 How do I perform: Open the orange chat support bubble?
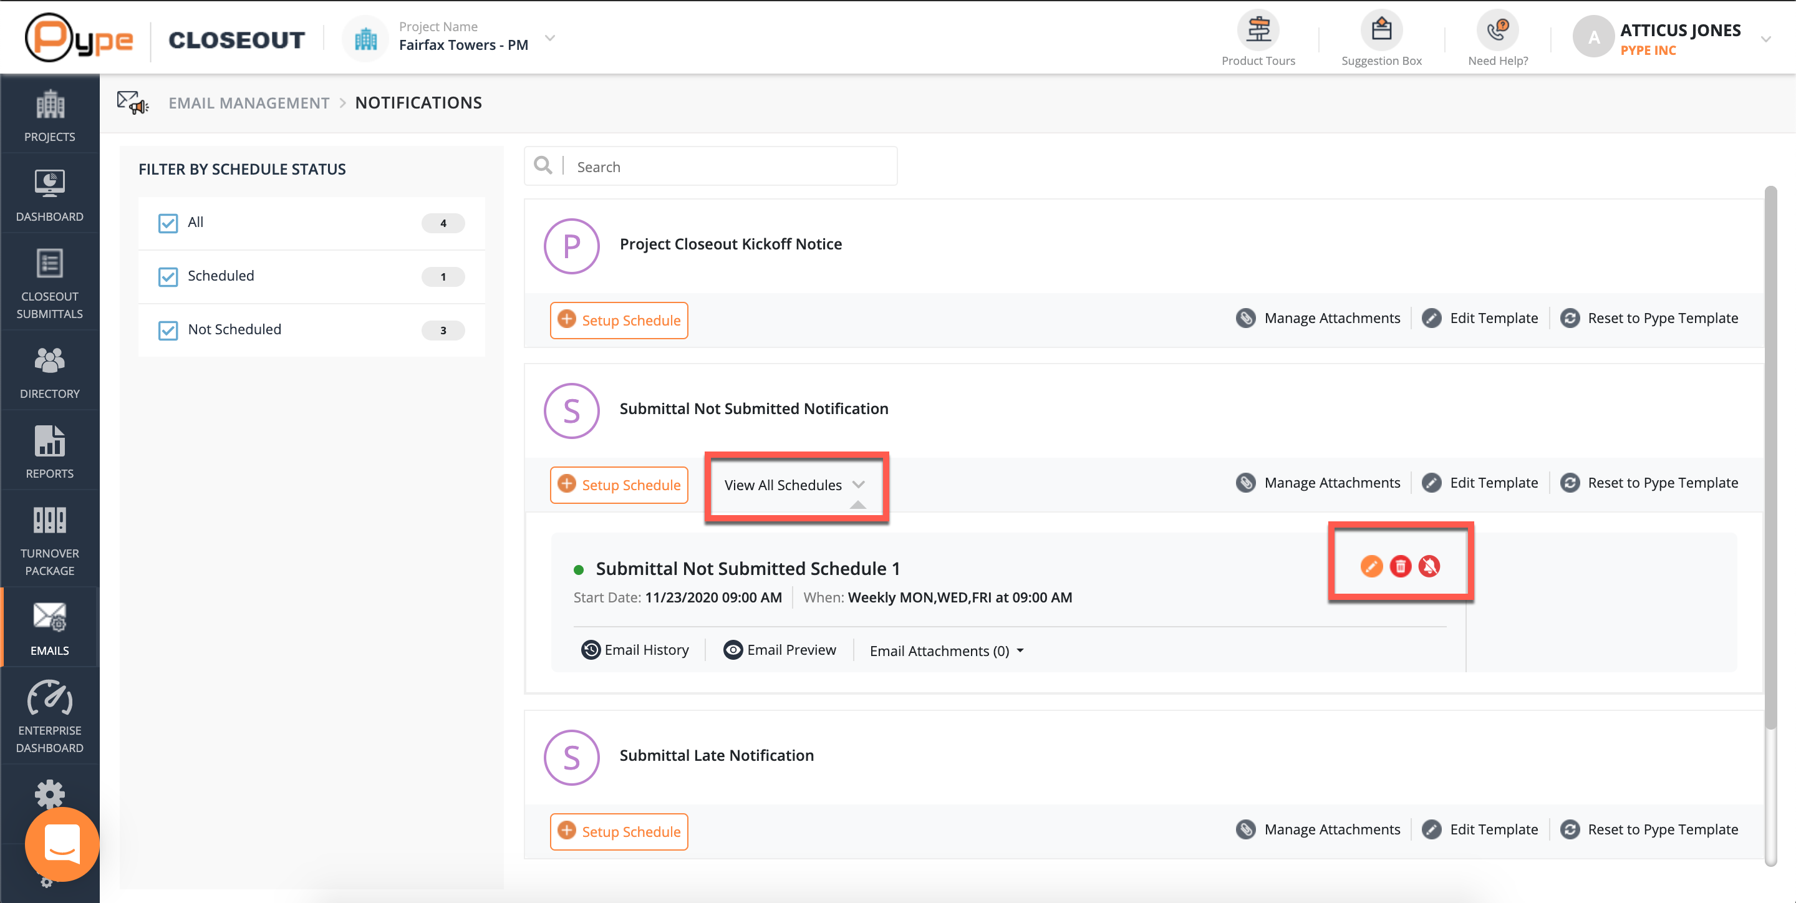click(x=62, y=844)
